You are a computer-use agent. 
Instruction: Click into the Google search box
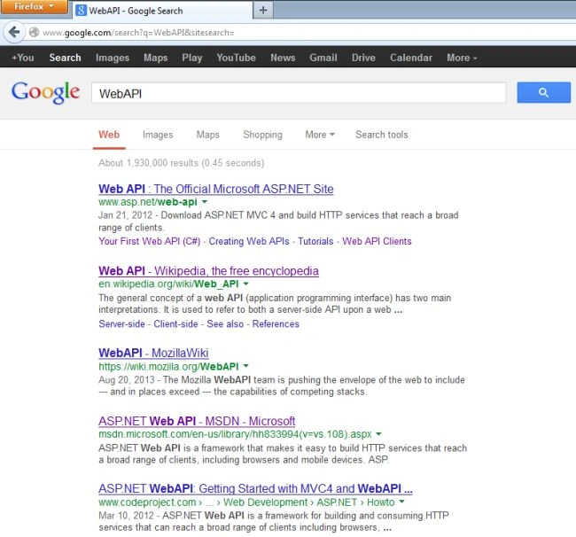(x=299, y=93)
